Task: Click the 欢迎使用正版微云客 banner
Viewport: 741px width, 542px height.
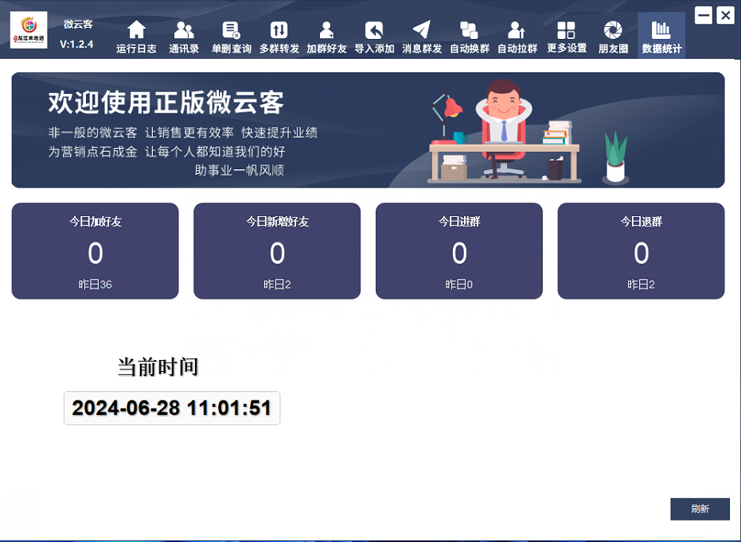Action: [x=370, y=130]
